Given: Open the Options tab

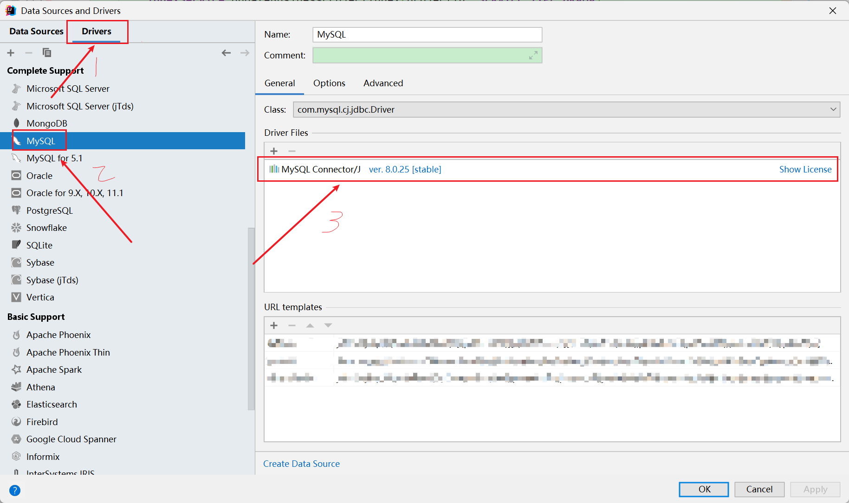Looking at the screenshot, I should click(329, 83).
